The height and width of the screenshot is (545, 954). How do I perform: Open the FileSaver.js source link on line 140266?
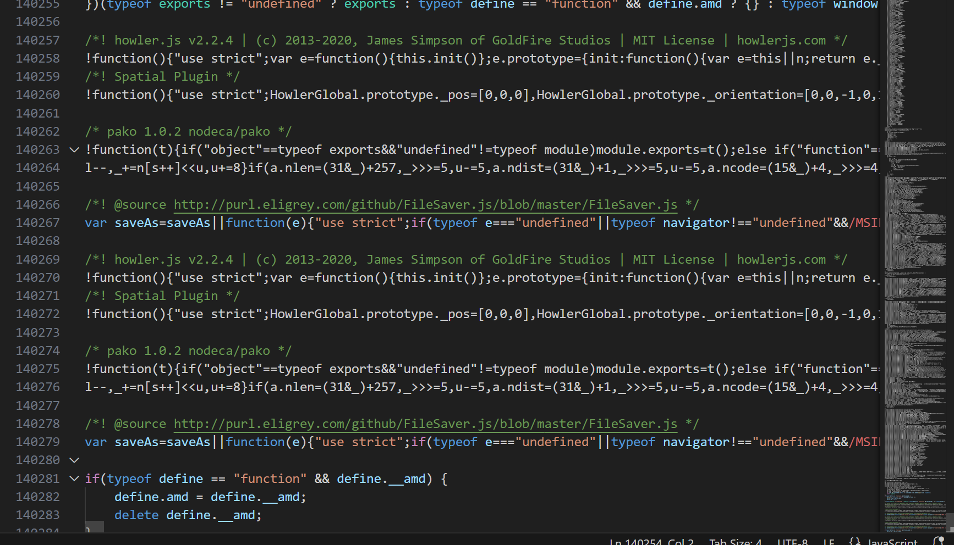click(425, 204)
